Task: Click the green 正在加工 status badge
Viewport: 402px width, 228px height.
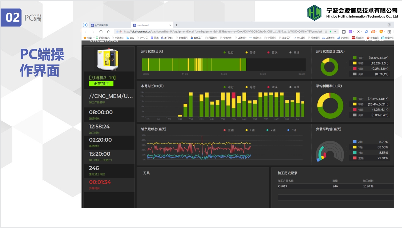Action: pyautogui.click(x=101, y=84)
